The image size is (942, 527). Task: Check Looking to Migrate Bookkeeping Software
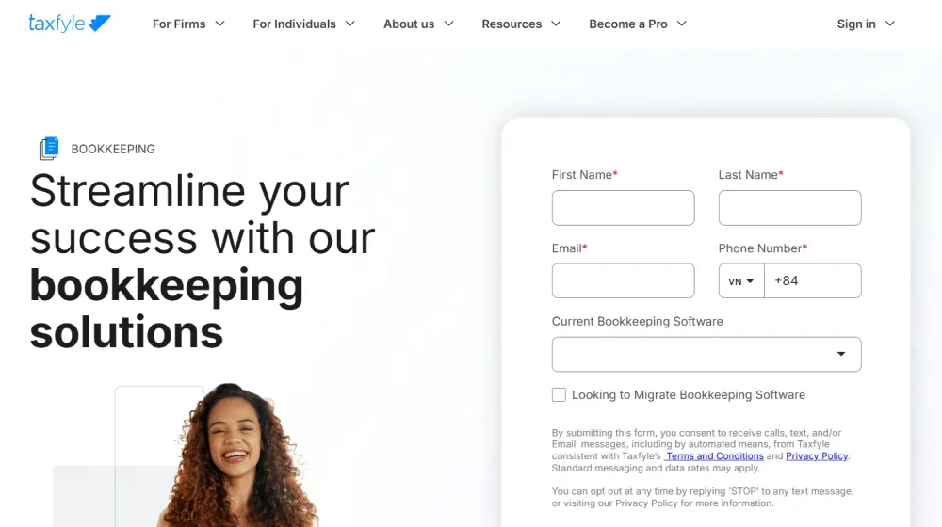(x=559, y=394)
